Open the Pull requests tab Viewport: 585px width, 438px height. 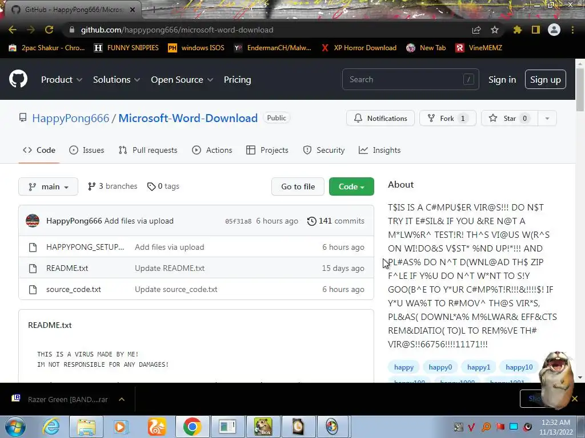(x=148, y=150)
